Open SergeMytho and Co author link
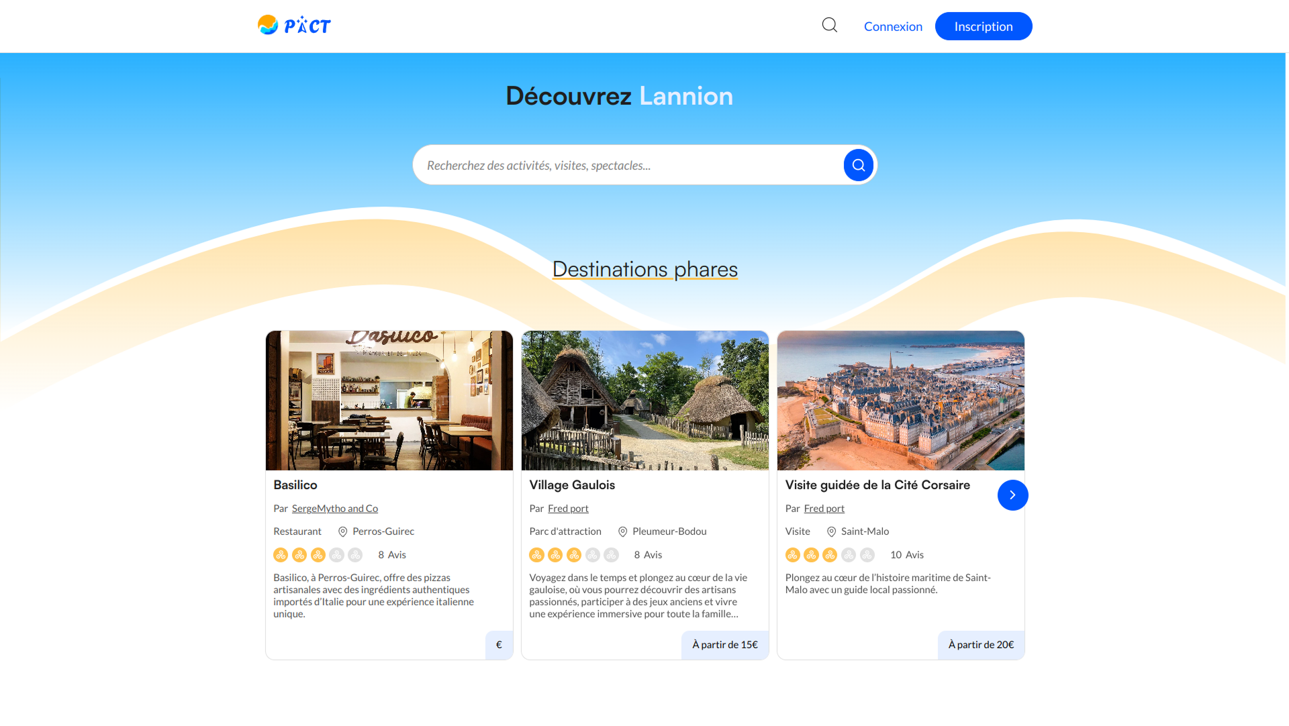1289x726 pixels. (334, 509)
